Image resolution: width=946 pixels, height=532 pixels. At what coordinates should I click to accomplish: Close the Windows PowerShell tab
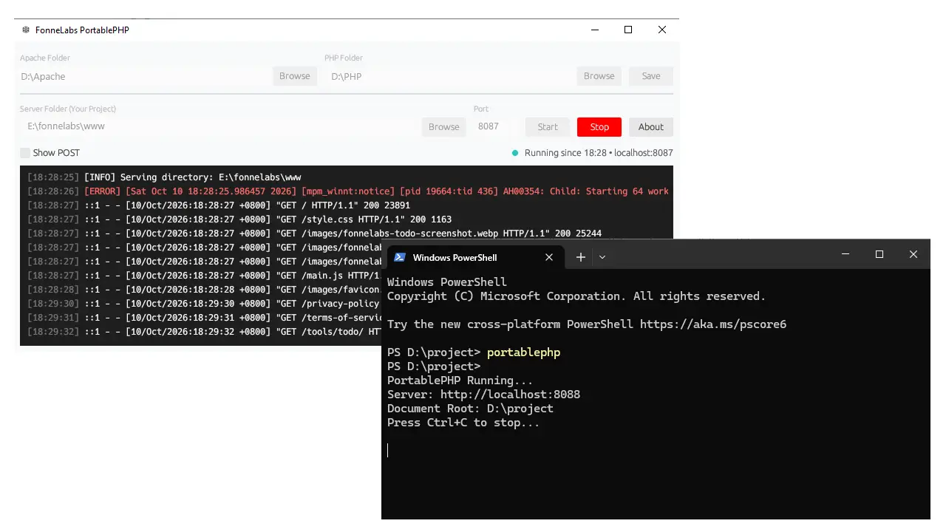coord(549,257)
